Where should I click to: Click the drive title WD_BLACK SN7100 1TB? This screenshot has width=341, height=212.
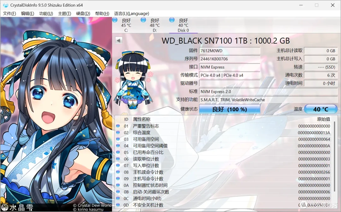226,41
